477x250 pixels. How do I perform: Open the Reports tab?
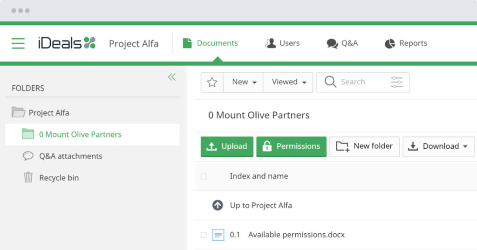click(x=406, y=43)
